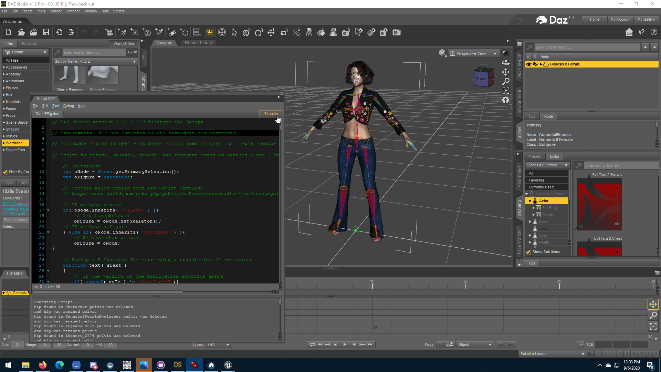Select the Node Selection arrow tool
The height and width of the screenshot is (372, 661).
pyautogui.click(x=234, y=32)
